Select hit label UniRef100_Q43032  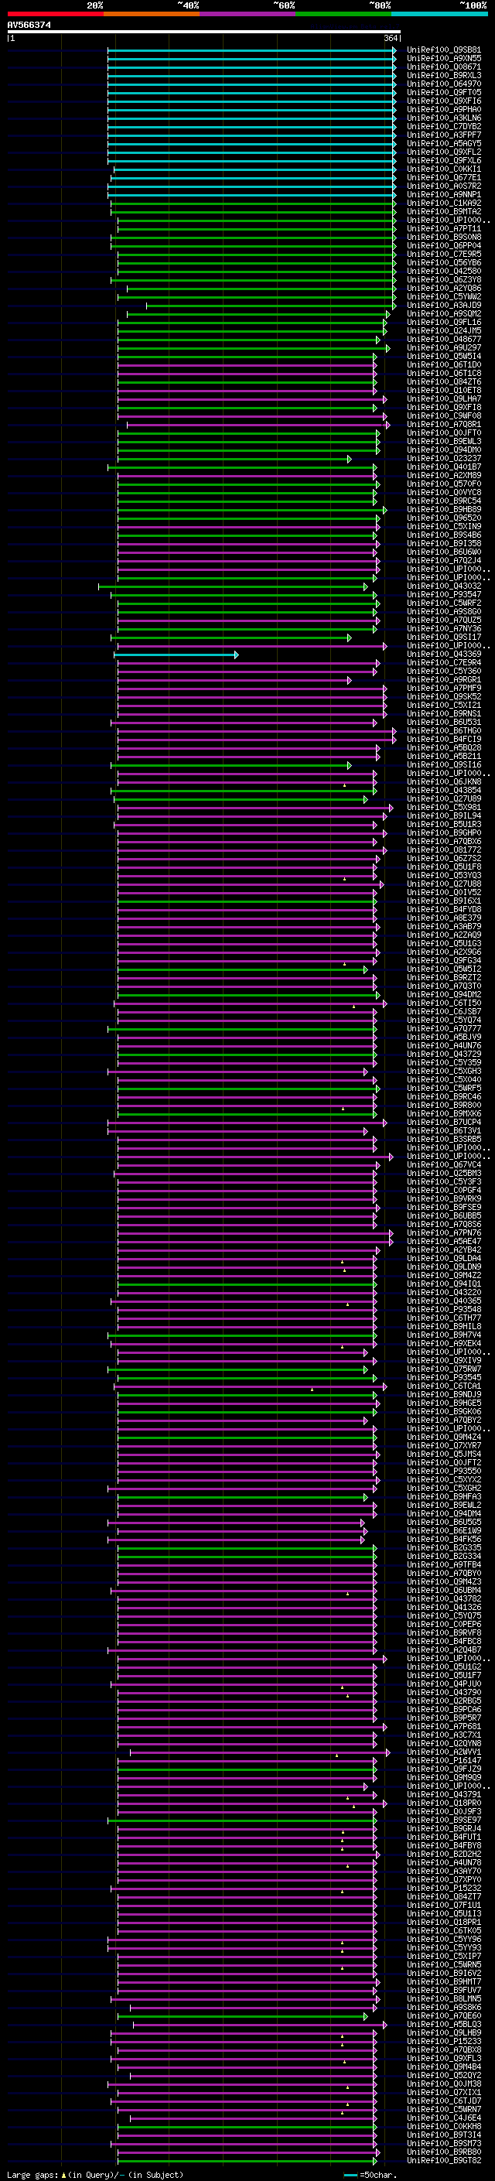[444, 586]
